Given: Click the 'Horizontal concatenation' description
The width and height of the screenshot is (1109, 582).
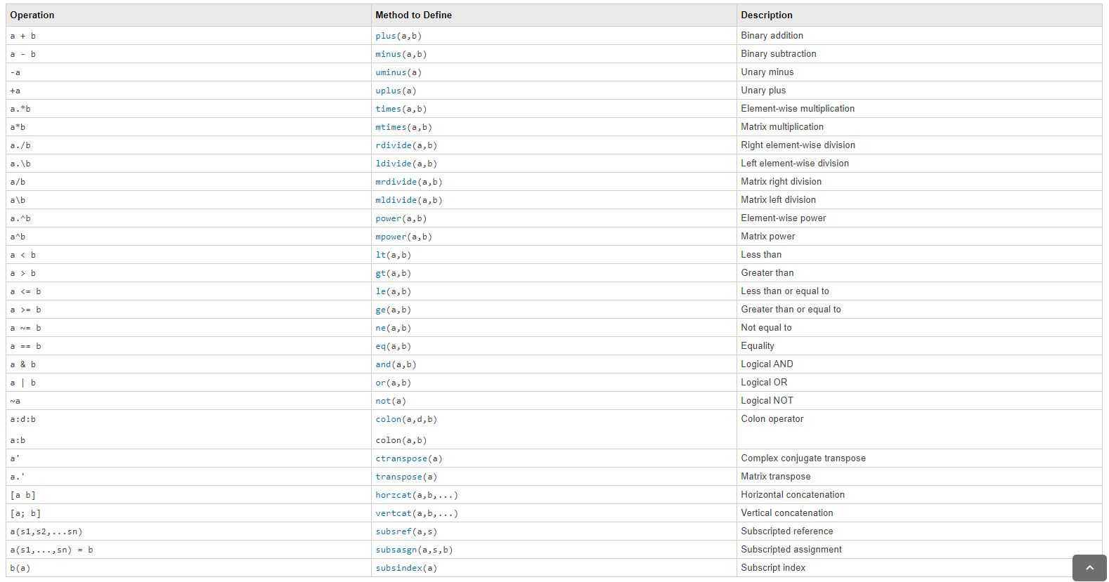Looking at the screenshot, I should pyautogui.click(x=793, y=494).
